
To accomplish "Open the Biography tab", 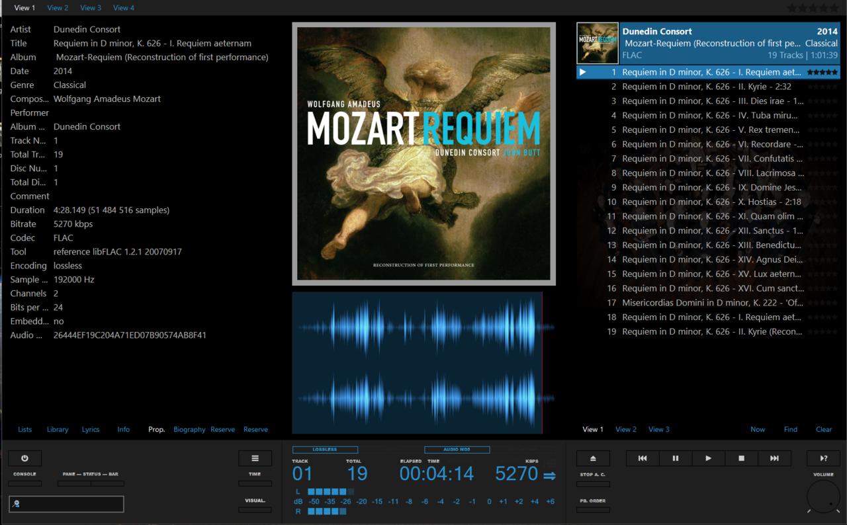I will coord(189,429).
